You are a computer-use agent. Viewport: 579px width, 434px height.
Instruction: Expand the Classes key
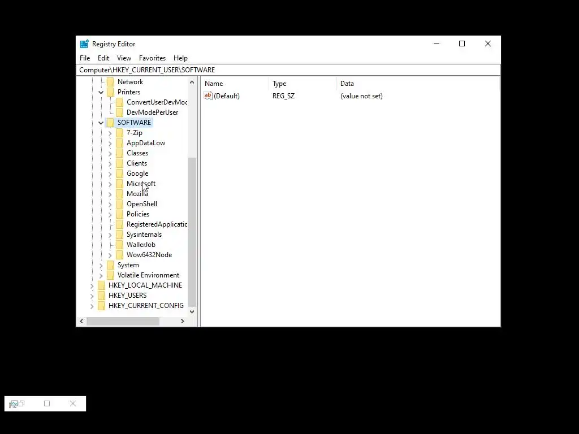click(110, 154)
